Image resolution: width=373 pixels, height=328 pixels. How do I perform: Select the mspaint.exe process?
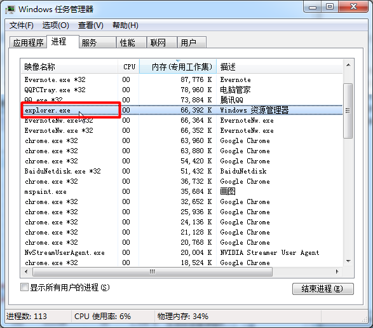tap(182, 191)
